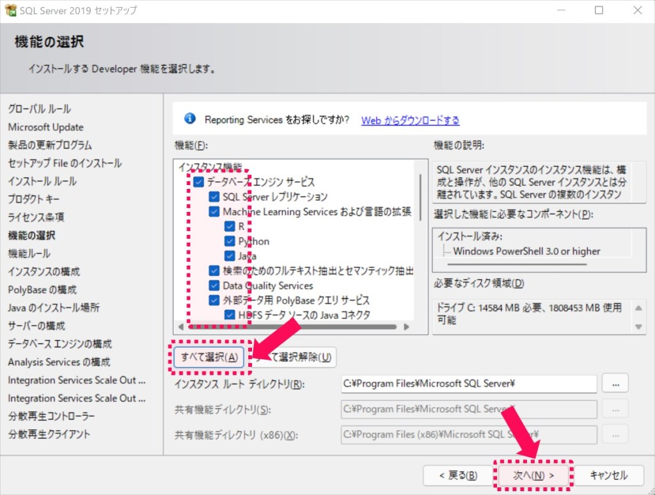655x495 pixels.
Task: Select データベース エンジンの構成 step
Action: point(59,344)
